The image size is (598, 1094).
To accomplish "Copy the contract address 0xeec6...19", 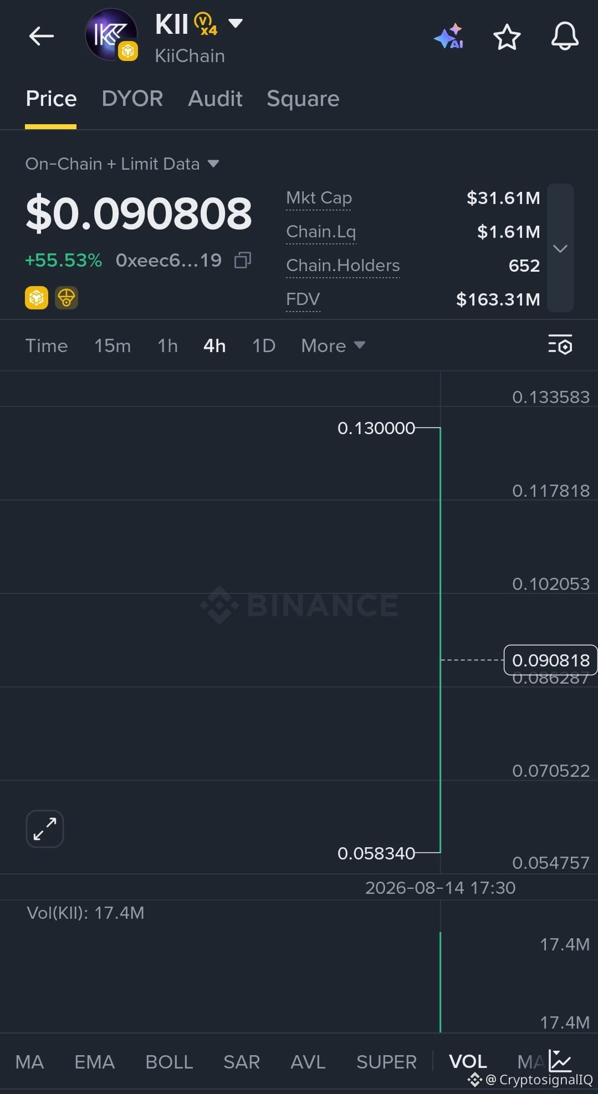I will pyautogui.click(x=243, y=260).
